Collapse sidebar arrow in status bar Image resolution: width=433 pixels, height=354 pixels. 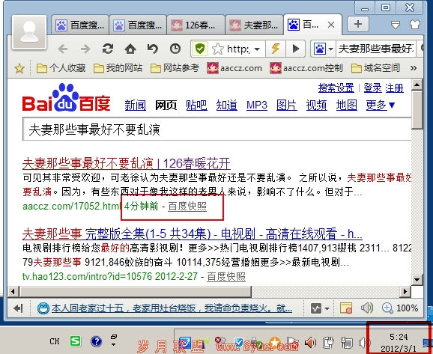[18, 308]
